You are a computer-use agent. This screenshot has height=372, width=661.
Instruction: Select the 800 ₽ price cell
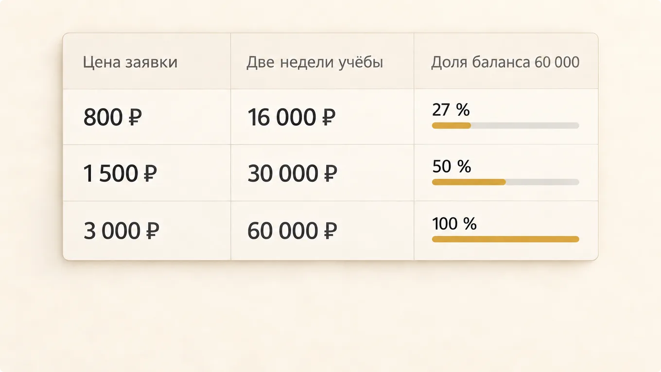147,117
